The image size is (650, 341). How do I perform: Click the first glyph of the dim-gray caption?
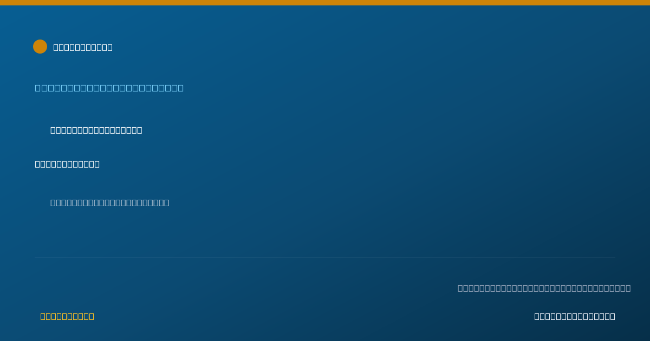[460, 288]
